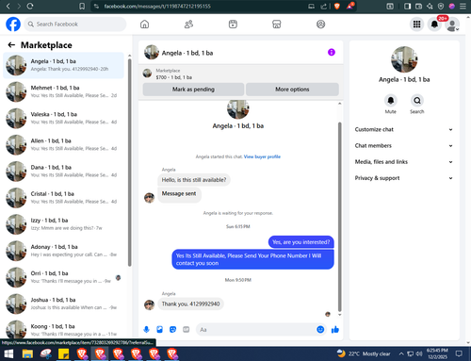Image resolution: width=471 pixels, height=361 pixels.
Task: Open View buyer profile link
Action: [x=262, y=156]
